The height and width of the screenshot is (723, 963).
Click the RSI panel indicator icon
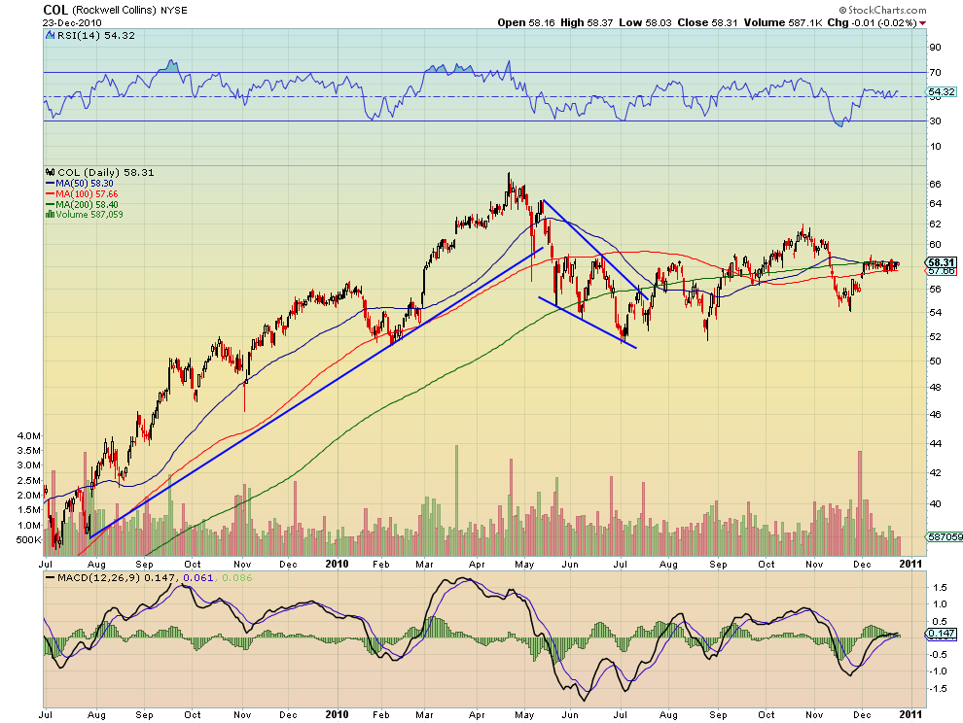tap(51, 36)
